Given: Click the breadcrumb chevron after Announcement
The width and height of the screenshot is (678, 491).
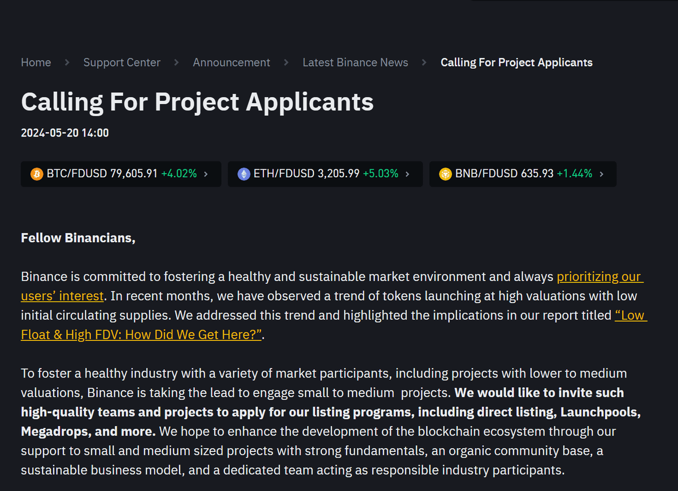Looking at the screenshot, I should click(286, 63).
